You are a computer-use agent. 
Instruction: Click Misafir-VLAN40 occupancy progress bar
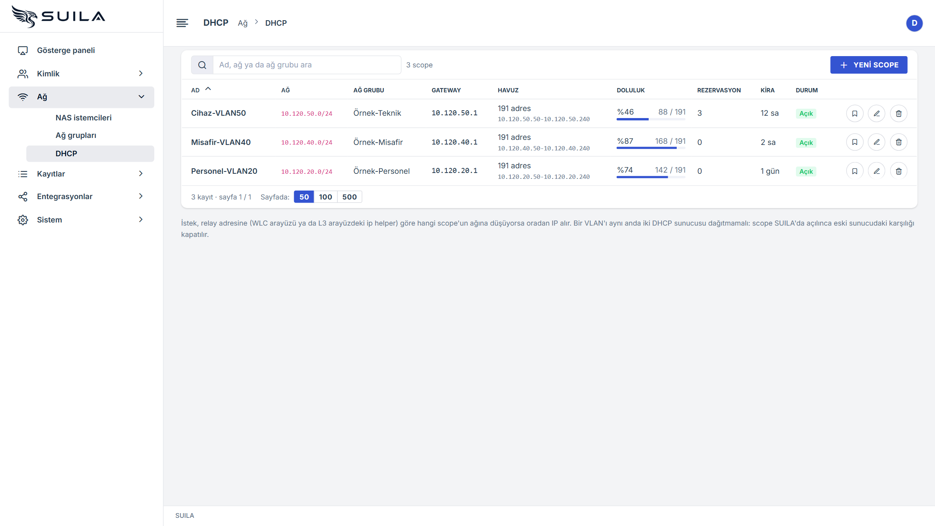pos(651,148)
